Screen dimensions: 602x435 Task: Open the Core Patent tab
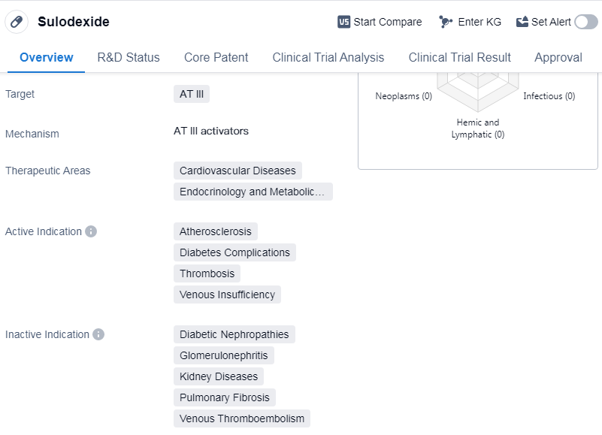216,57
